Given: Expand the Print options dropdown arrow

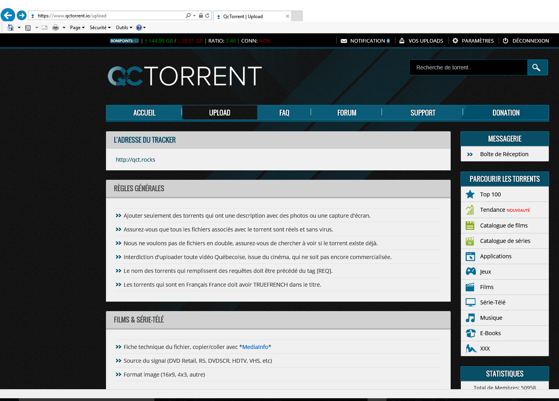Looking at the screenshot, I should point(64,28).
